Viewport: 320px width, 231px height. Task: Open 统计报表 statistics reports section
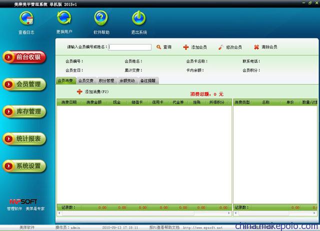(24, 138)
